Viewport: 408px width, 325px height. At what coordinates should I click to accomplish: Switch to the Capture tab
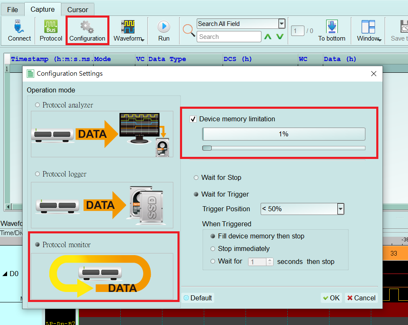click(x=43, y=9)
